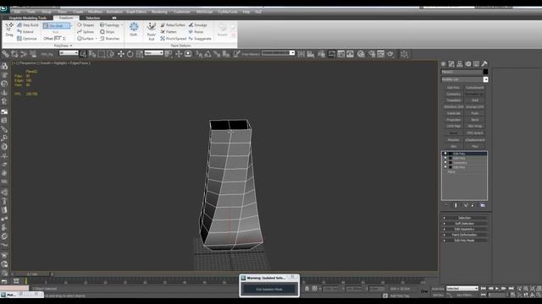Switch to Graphite Modeling Tools tab

point(28,18)
